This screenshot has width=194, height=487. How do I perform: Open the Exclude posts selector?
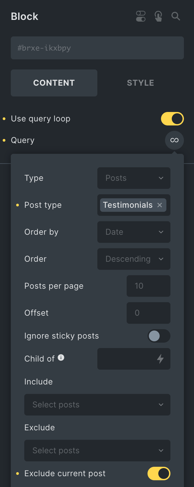click(x=97, y=451)
